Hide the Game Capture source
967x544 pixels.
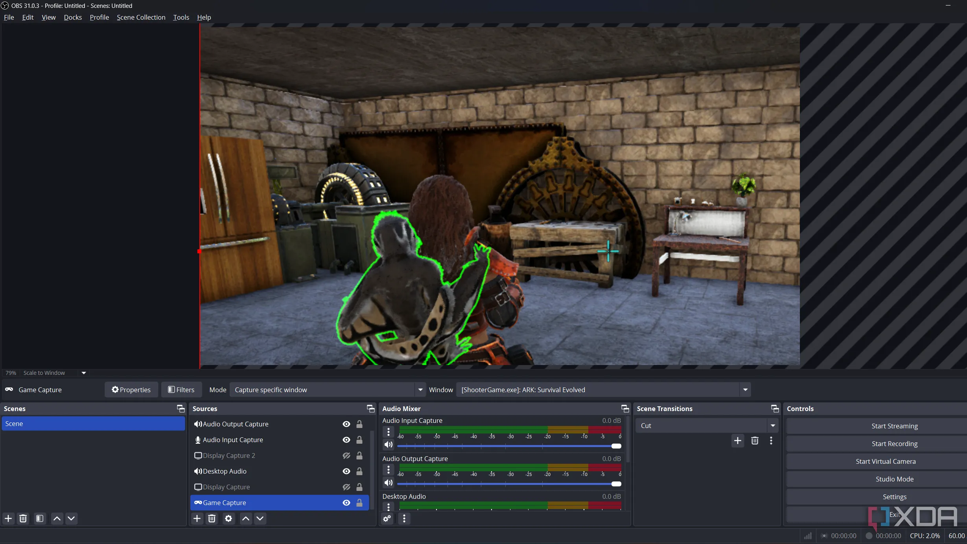(x=346, y=503)
